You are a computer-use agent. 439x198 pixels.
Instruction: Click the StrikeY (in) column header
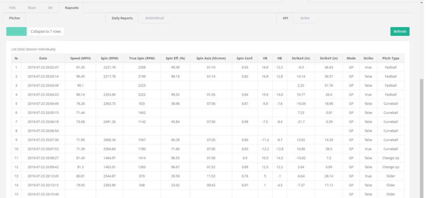328,58
